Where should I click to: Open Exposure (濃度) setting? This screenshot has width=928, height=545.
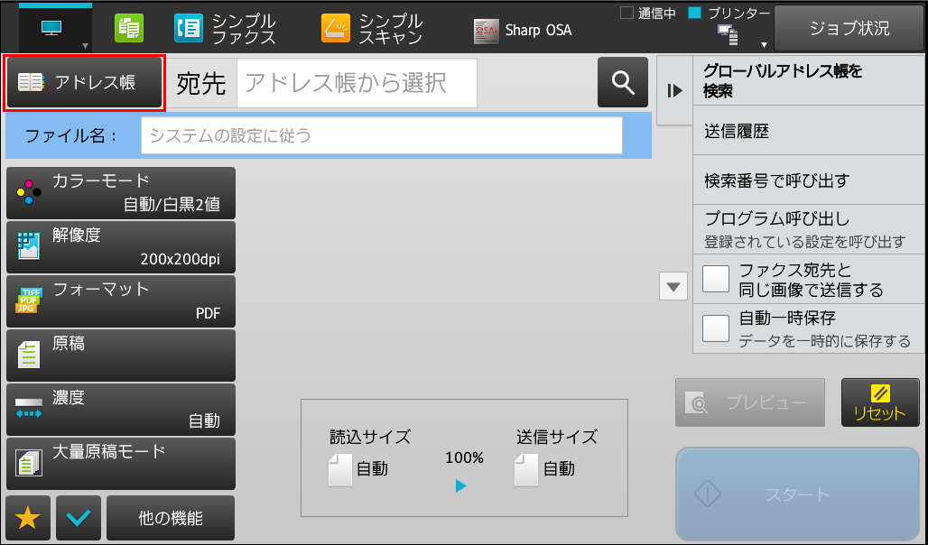point(121,410)
